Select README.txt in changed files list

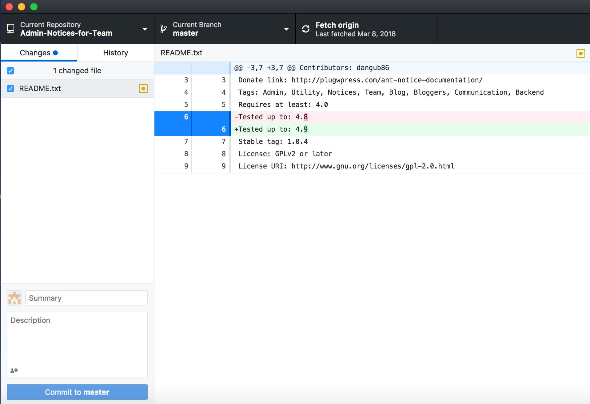(77, 89)
